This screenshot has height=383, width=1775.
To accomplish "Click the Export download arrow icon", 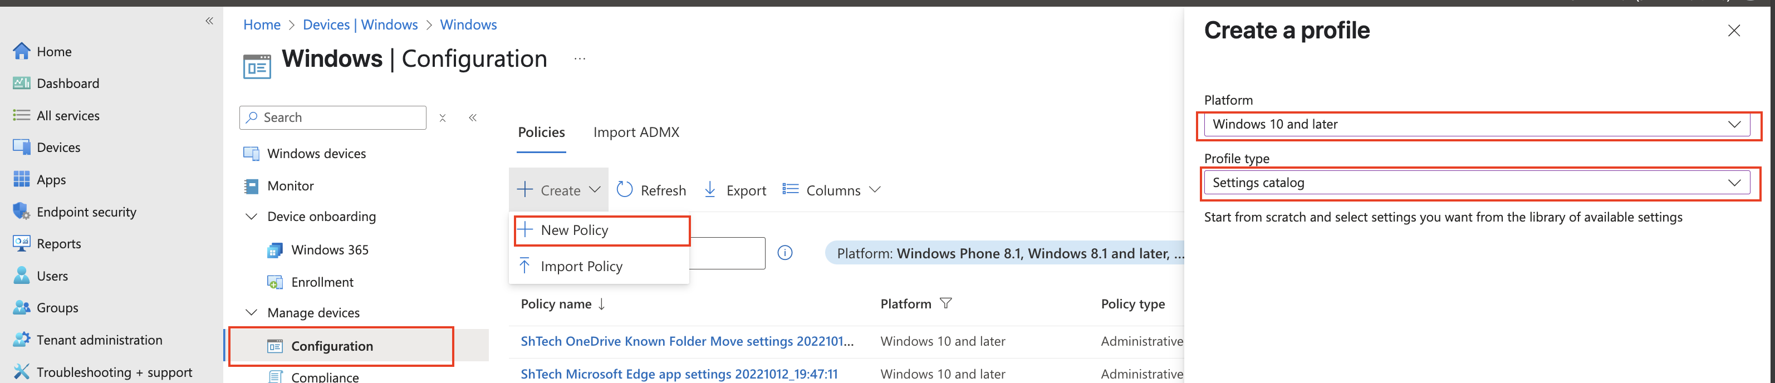I will pyautogui.click(x=710, y=190).
